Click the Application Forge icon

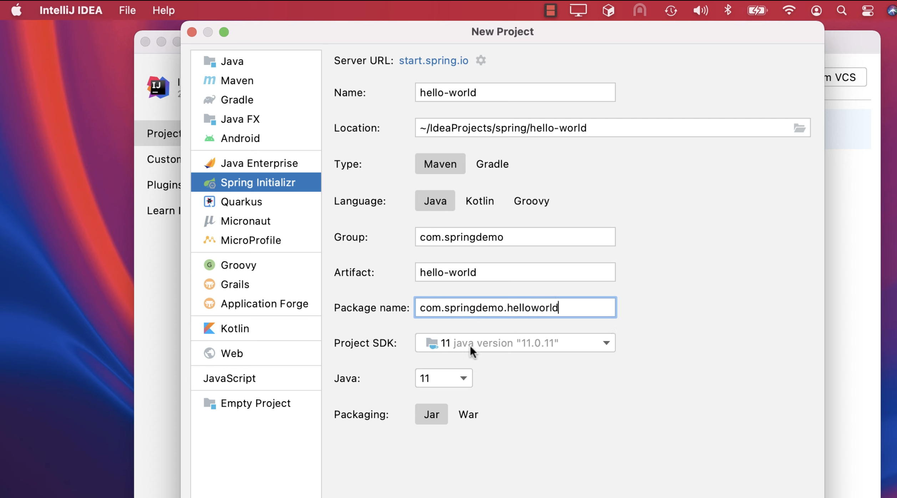click(209, 304)
